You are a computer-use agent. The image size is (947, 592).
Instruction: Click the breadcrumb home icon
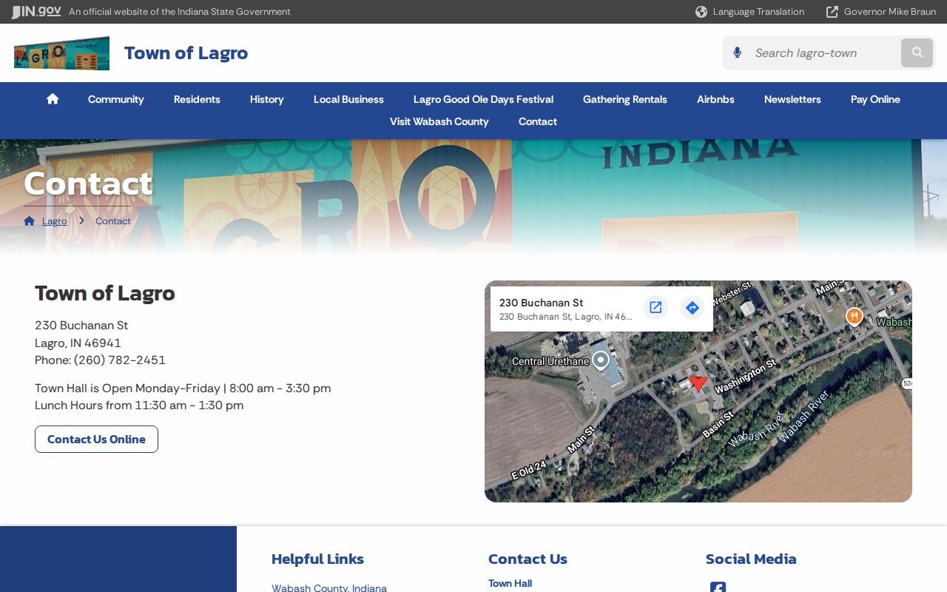coord(30,221)
